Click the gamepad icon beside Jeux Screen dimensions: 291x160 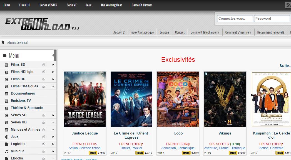point(7,137)
